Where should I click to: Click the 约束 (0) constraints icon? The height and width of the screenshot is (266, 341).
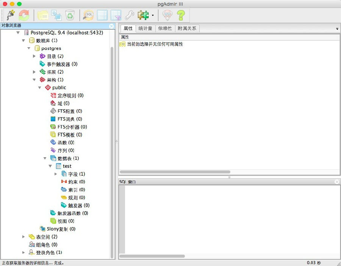64,182
